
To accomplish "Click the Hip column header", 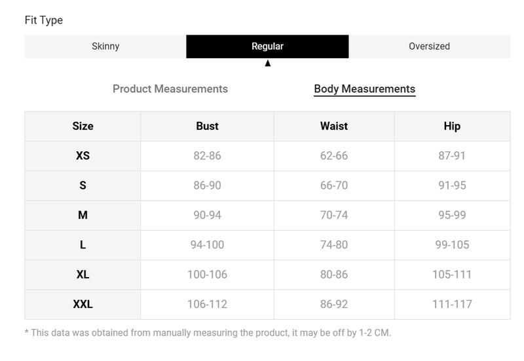I will coord(452,126).
